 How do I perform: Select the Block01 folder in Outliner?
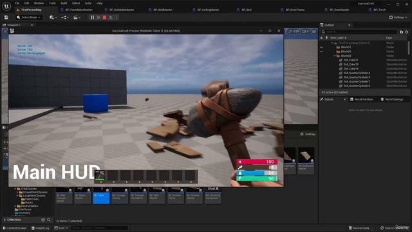346,47
